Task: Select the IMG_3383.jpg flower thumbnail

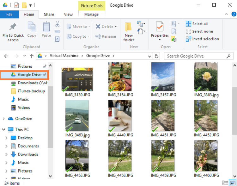Action: click(x=206, y=77)
